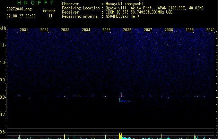This screenshot has height=139, width=218.
Task: Click the 0.7 kHz frequency label
Action: tap(3, 115)
